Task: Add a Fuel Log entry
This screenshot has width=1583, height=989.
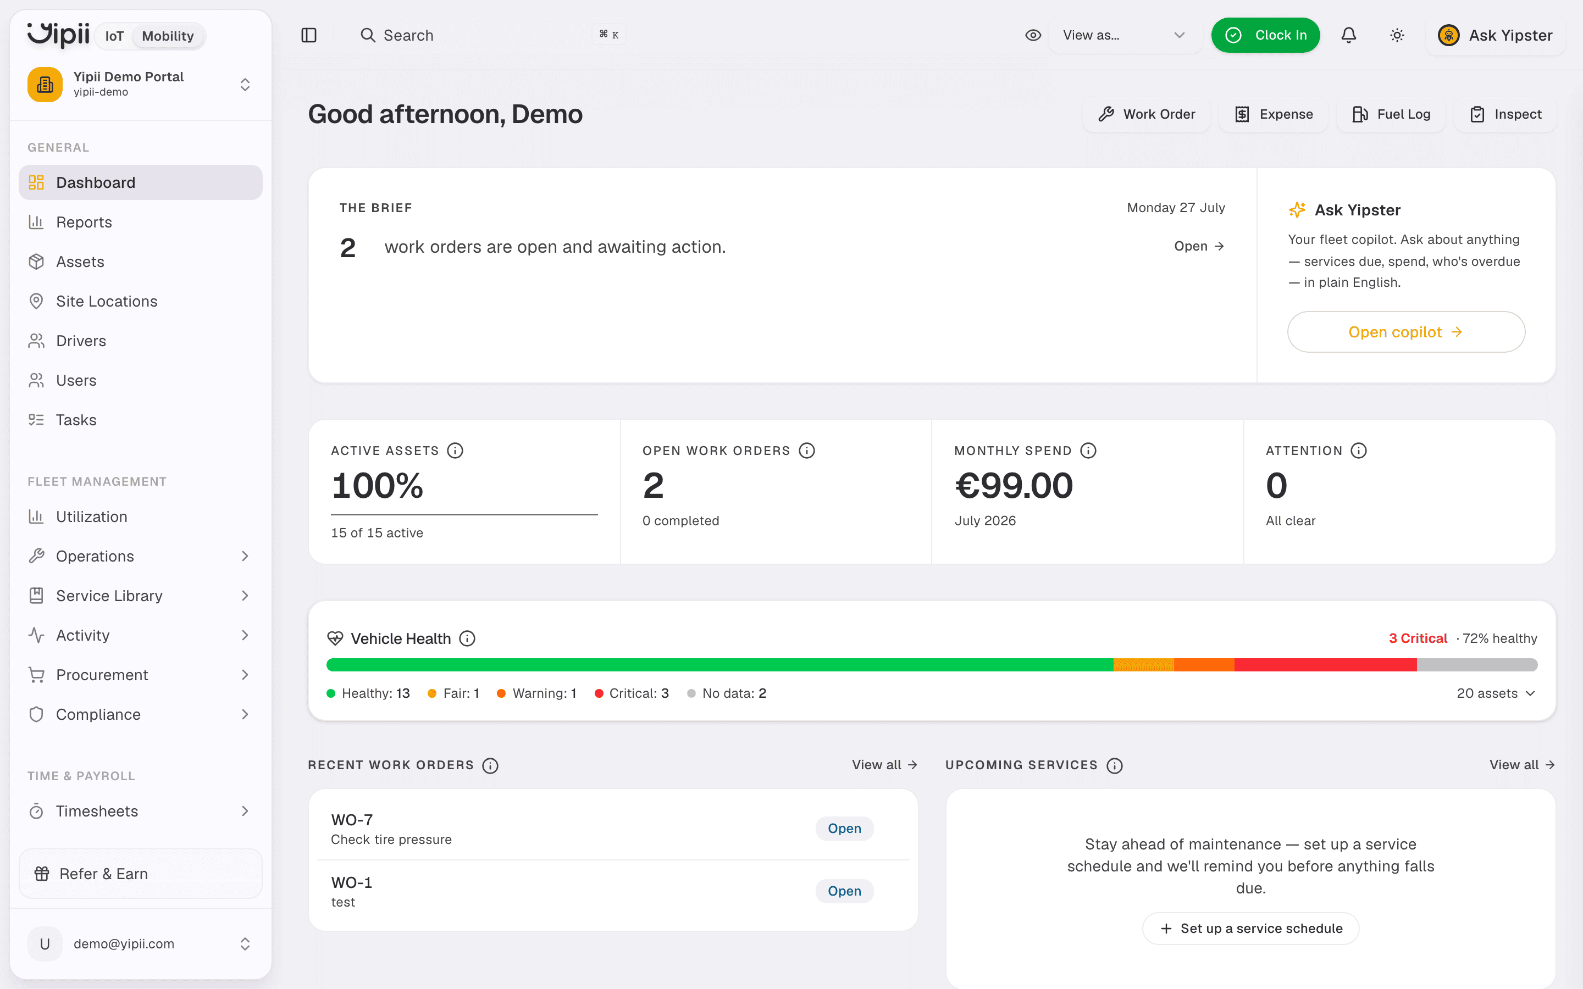Action: (x=1391, y=114)
